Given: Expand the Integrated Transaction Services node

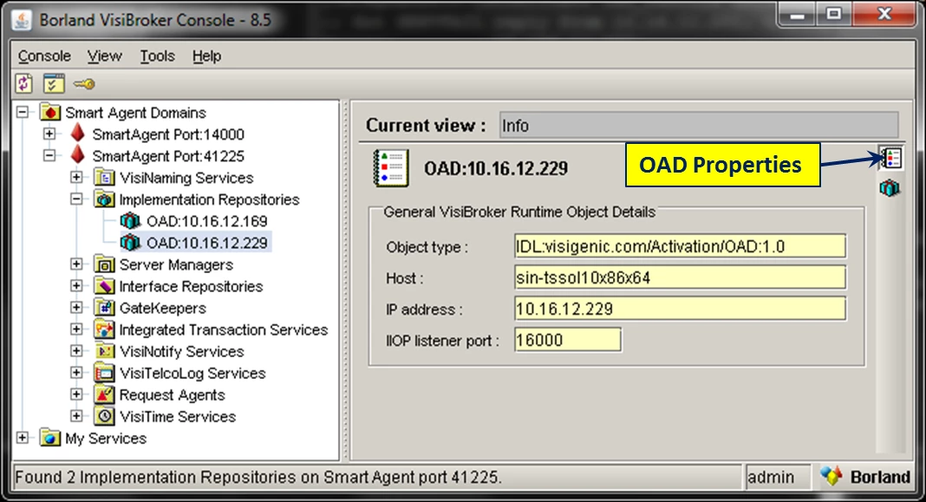Looking at the screenshot, I should (x=77, y=329).
